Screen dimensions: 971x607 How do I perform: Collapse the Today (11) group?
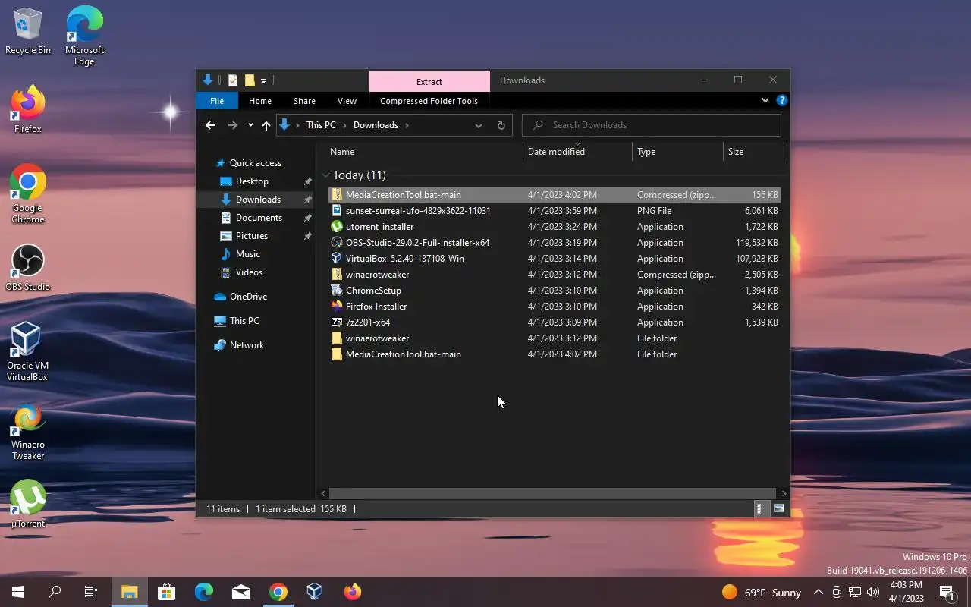pos(325,175)
